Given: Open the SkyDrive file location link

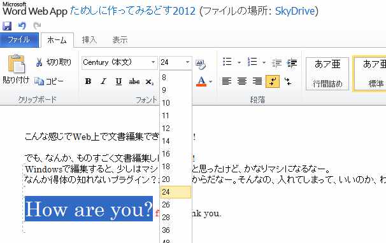Looking at the screenshot, I should (x=295, y=11).
